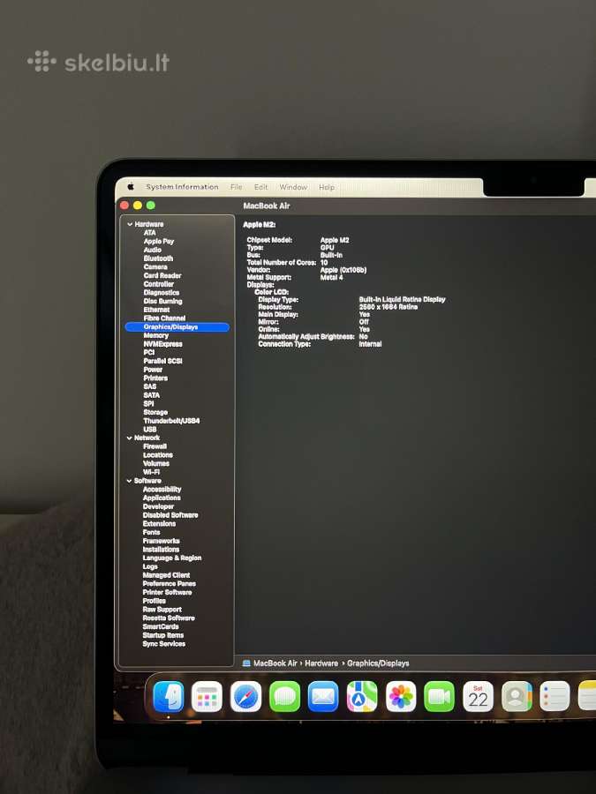Select Applications under Software
This screenshot has width=596, height=794.
162,498
